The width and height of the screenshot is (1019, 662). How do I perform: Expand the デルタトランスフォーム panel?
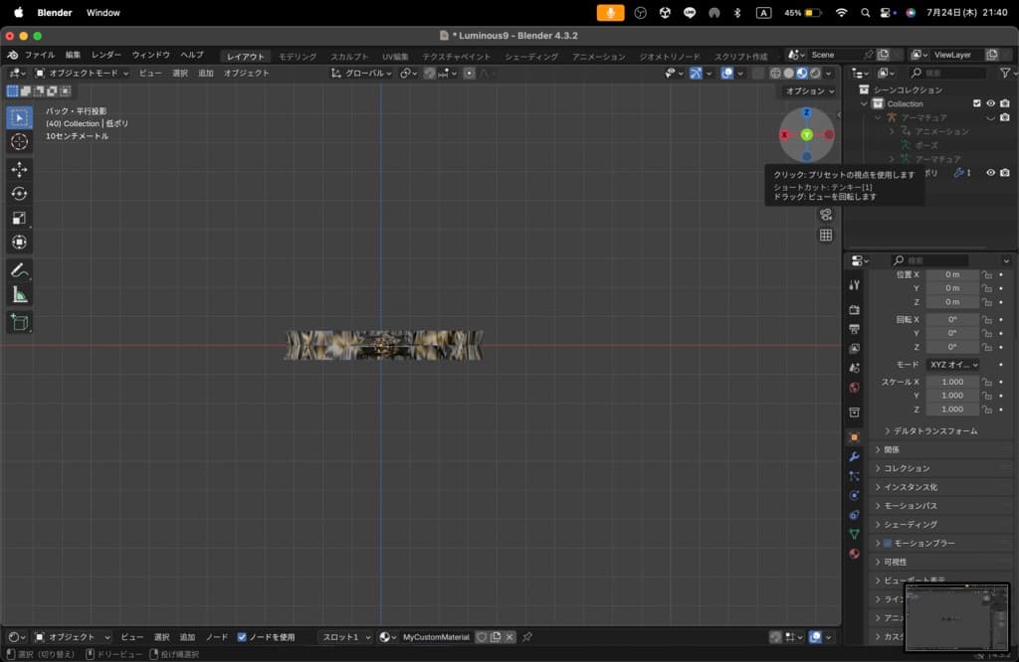pyautogui.click(x=929, y=431)
